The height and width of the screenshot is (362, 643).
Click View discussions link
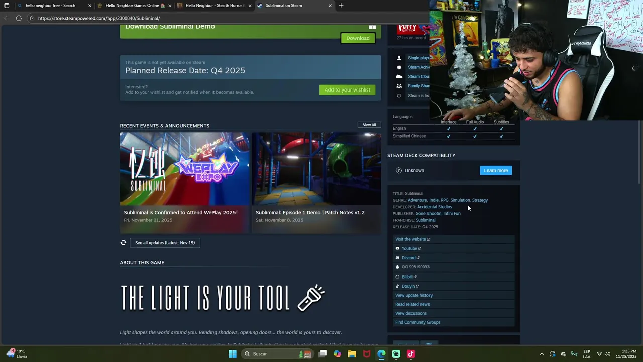click(x=411, y=313)
